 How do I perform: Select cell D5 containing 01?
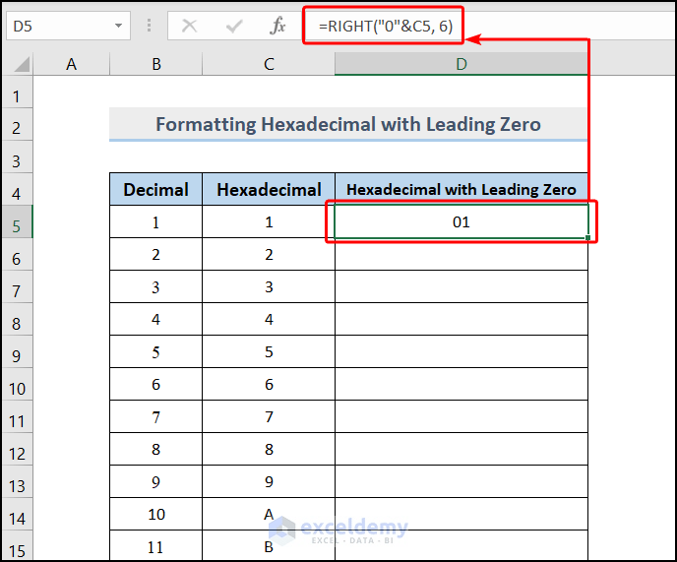(x=462, y=221)
